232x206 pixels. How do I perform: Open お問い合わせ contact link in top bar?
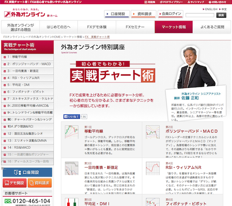pyautogui.click(x=217, y=2)
